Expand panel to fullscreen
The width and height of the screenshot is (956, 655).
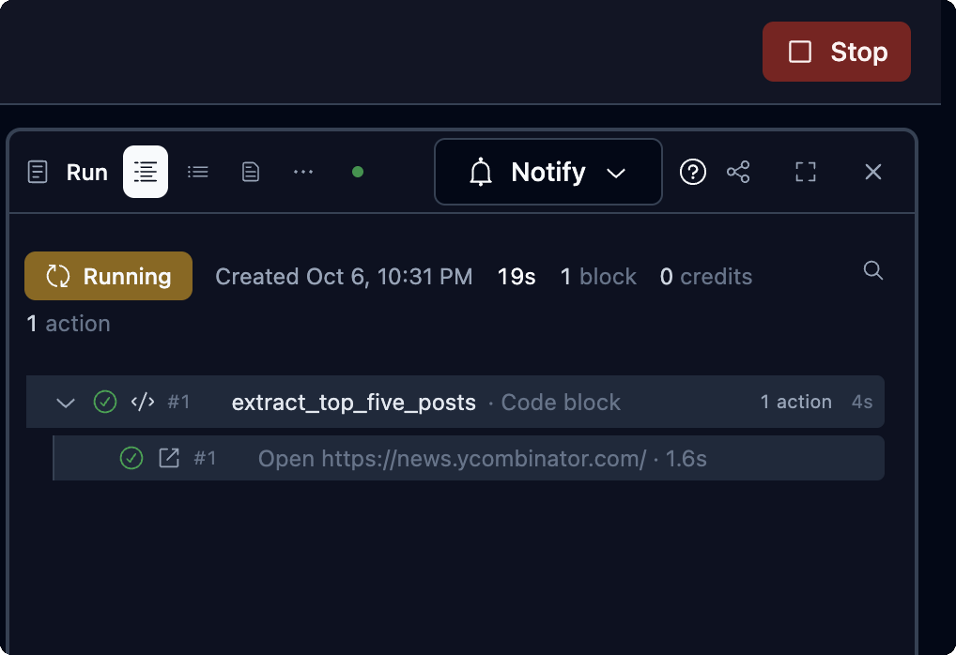click(806, 172)
